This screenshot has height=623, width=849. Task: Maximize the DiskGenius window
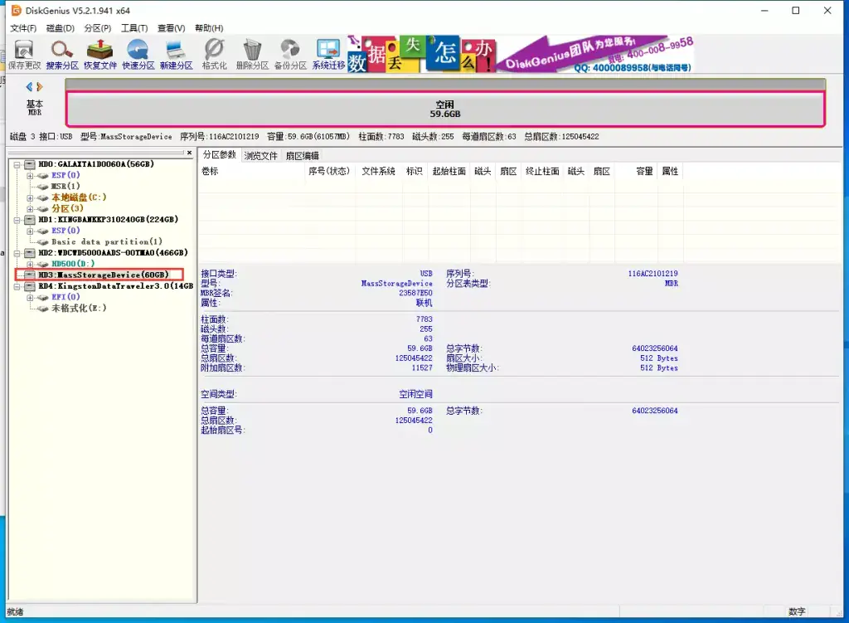tap(795, 10)
